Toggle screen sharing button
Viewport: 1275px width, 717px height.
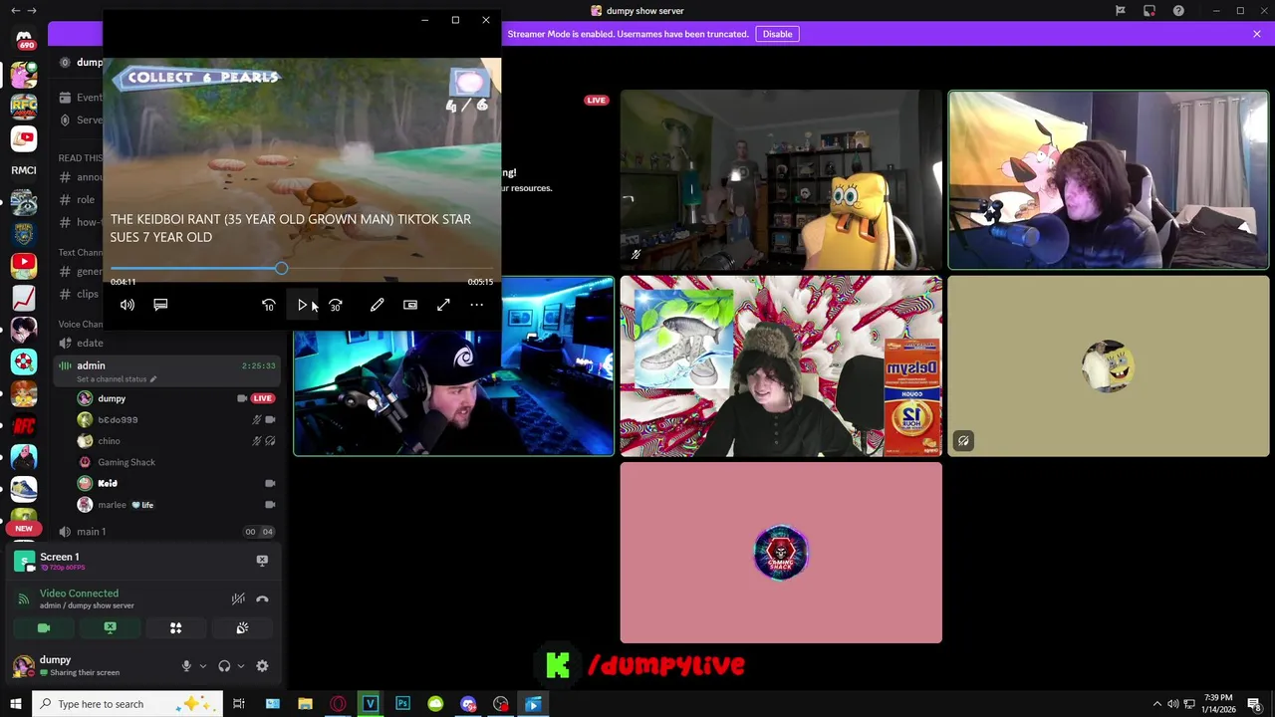pyautogui.click(x=110, y=627)
